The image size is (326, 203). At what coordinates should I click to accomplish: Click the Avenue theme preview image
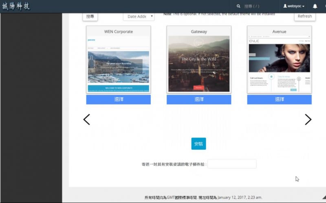279,64
